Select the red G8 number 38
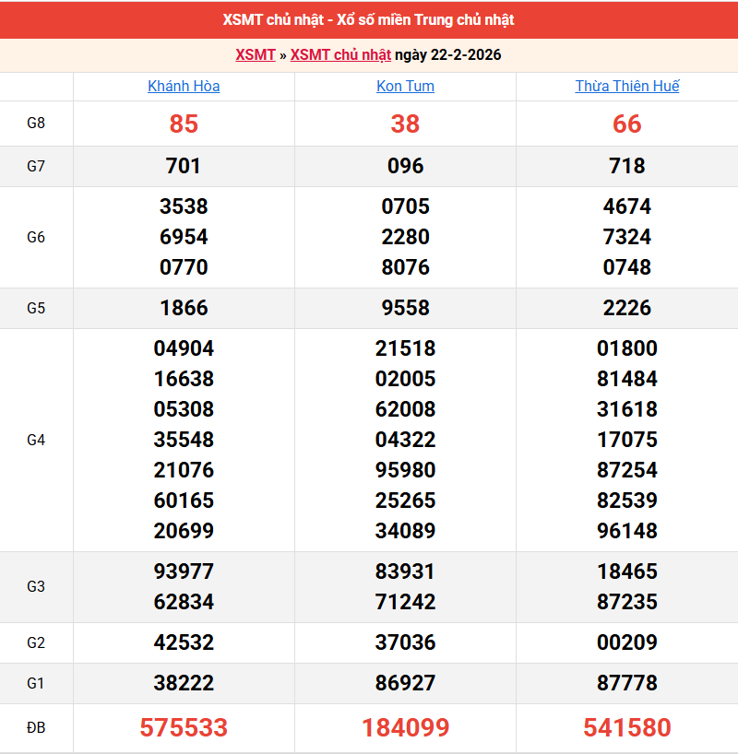The width and height of the screenshot is (738, 754). point(405,124)
